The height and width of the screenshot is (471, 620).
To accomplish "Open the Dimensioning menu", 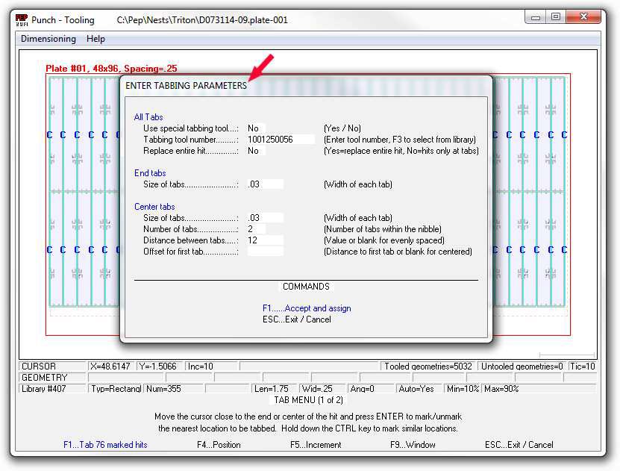I will tap(48, 39).
